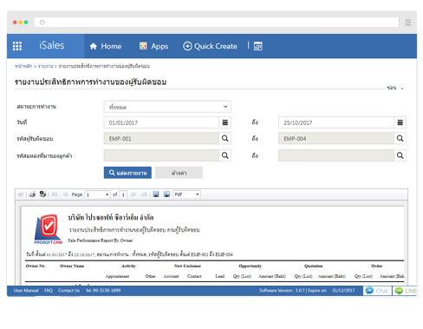
Task: Click Appointment sub-column header
Action: click(117, 276)
